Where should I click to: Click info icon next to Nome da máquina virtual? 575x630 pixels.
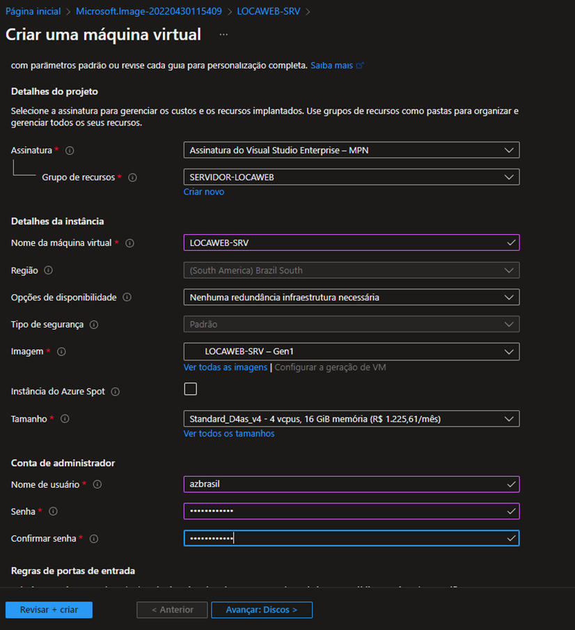(x=129, y=243)
